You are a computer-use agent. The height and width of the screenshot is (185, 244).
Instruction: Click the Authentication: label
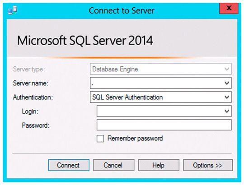(x=33, y=97)
